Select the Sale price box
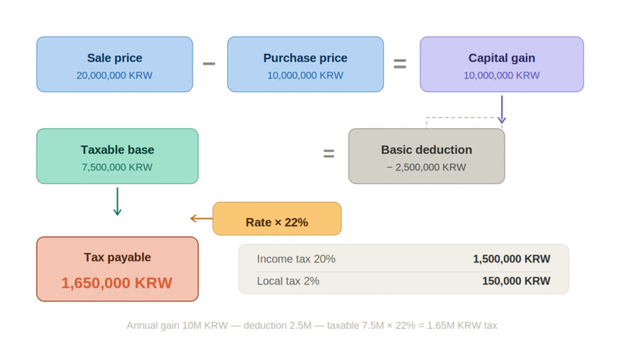 pos(115,64)
